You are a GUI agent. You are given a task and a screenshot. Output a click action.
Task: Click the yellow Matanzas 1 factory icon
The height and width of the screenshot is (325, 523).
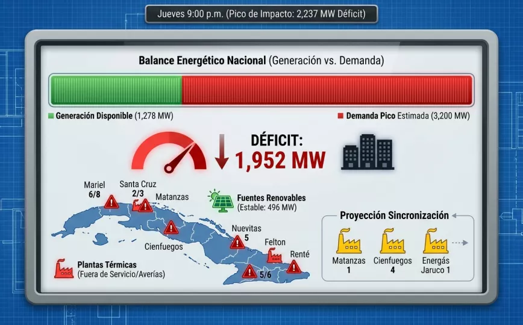[x=348, y=241]
